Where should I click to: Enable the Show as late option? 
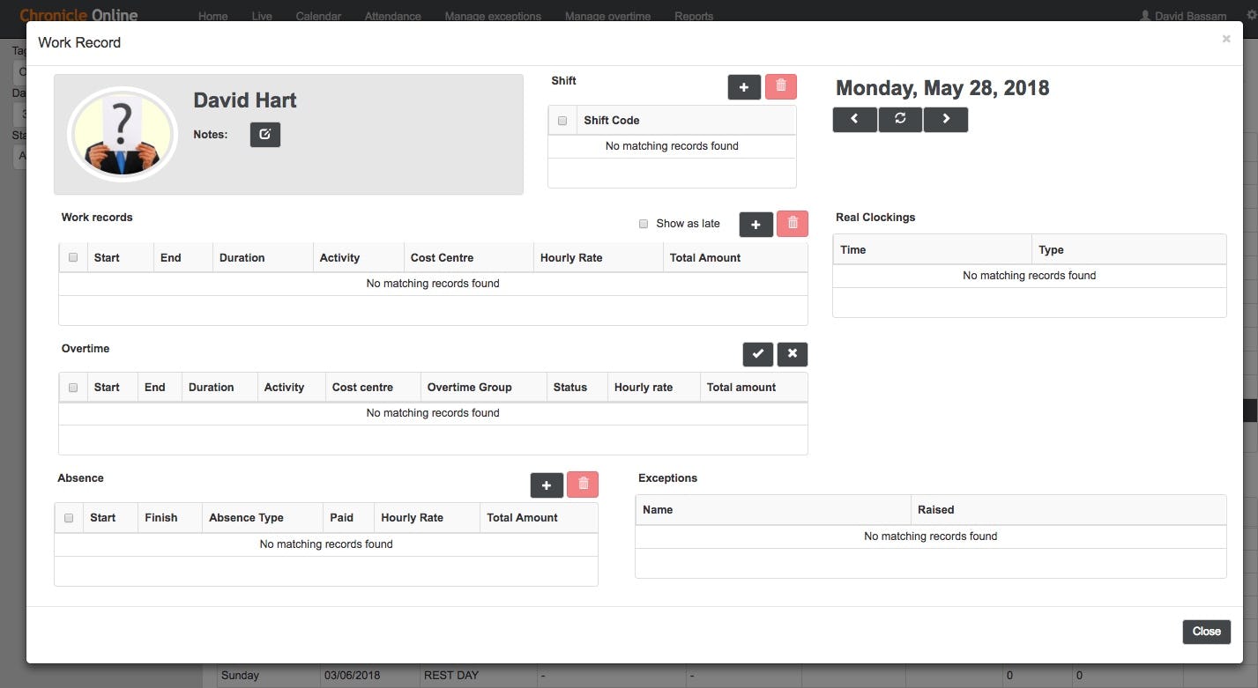[643, 223]
